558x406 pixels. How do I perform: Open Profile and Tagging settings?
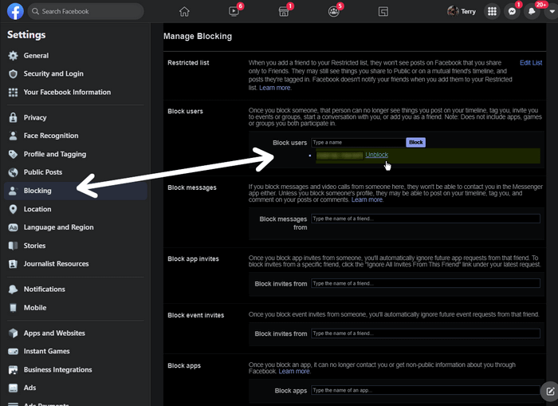55,154
